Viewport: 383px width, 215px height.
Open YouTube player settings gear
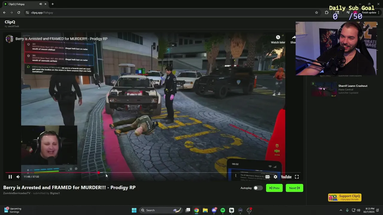275,177
